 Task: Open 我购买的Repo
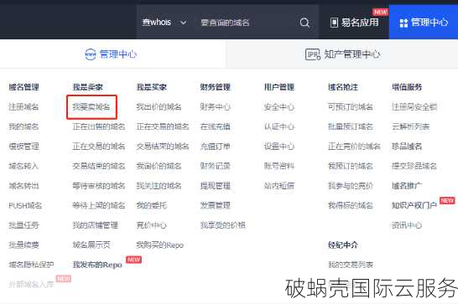(x=159, y=245)
